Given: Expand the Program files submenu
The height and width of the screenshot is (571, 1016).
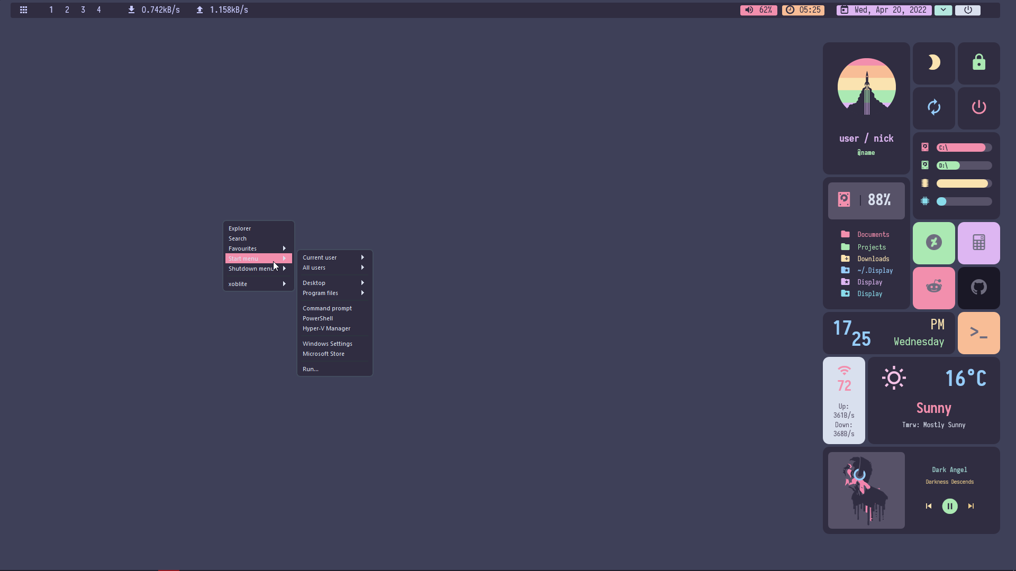Looking at the screenshot, I should click(x=320, y=293).
